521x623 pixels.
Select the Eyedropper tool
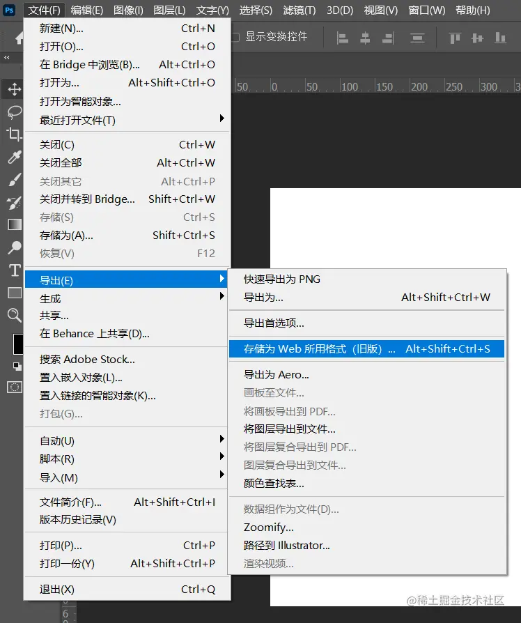[x=15, y=157]
